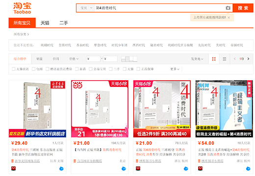Open 极简主义者的崛起 bundle thumbnail
Viewport: 255px width, 176px height.
[224, 109]
